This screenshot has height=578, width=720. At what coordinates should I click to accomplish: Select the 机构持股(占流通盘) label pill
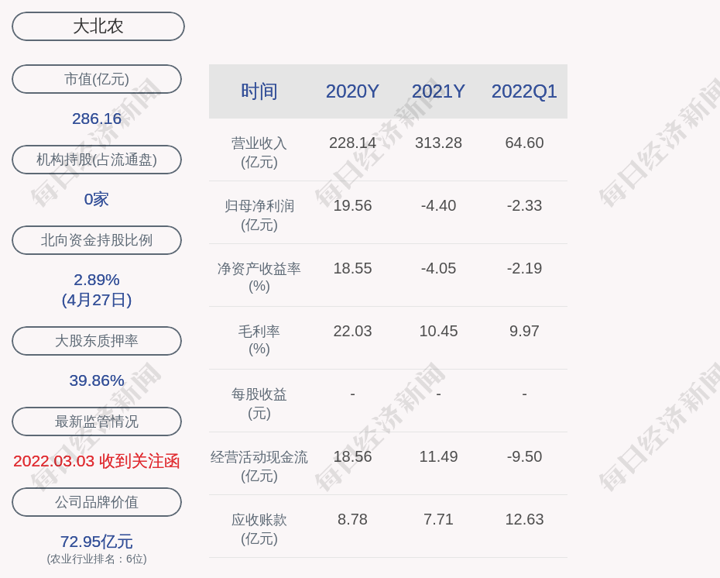click(x=97, y=160)
